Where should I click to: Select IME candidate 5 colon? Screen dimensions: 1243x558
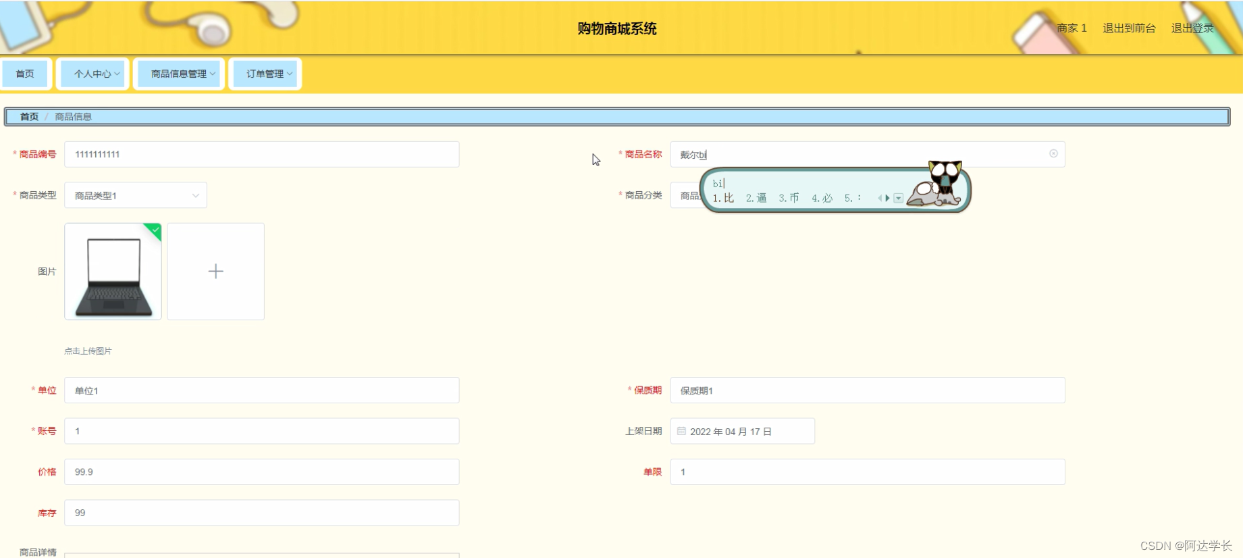853,198
